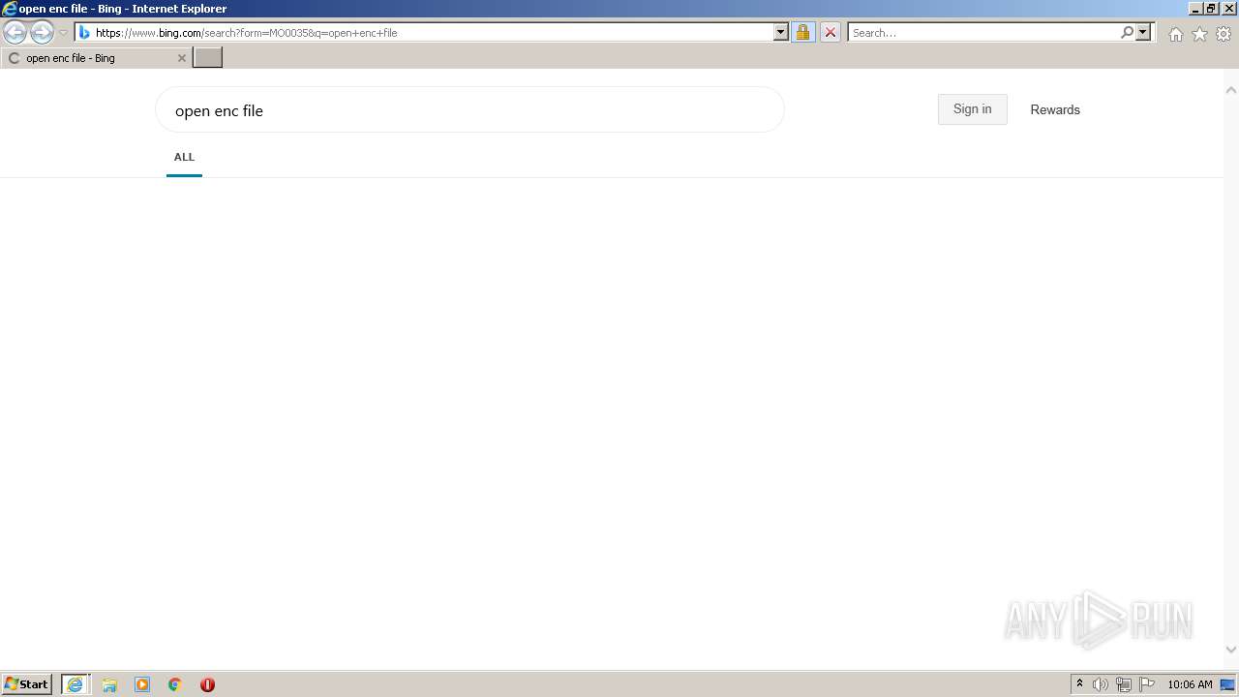
Task: Expand the address bar autocomplete dropdown
Action: tap(781, 33)
